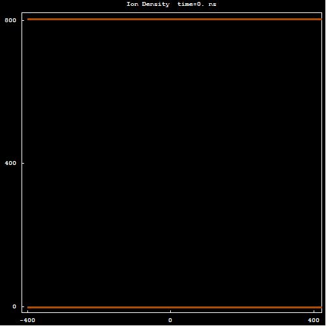This screenshot has width=326, height=326.
Task: Click the vertical axis tick mark at 800
Action: point(23,20)
